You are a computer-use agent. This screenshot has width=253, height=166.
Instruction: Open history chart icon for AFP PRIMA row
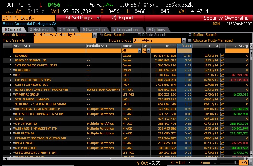222,133
